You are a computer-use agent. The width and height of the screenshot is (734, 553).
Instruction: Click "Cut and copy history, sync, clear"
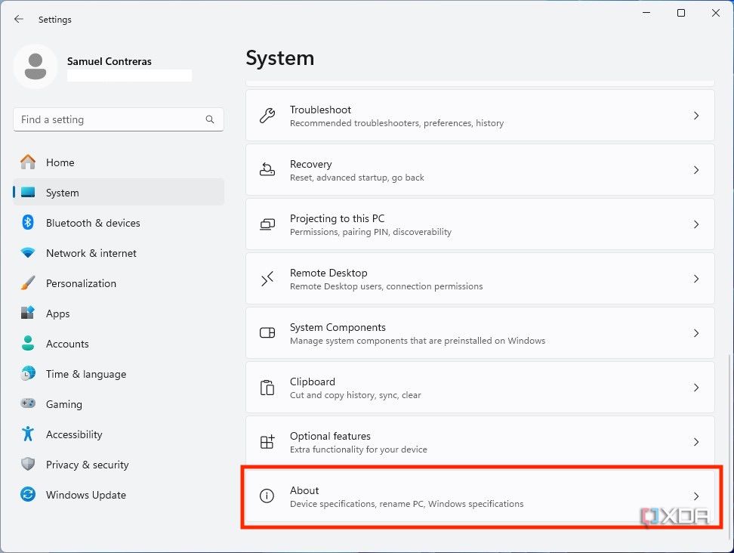point(356,395)
